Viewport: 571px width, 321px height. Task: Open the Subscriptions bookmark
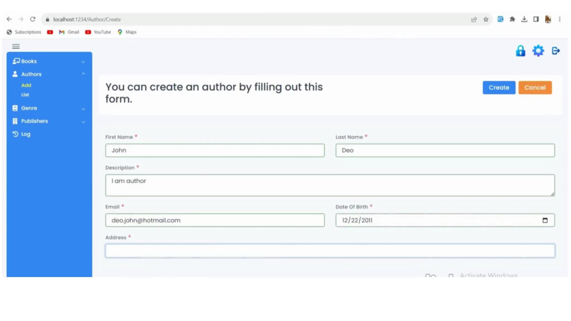23,32
